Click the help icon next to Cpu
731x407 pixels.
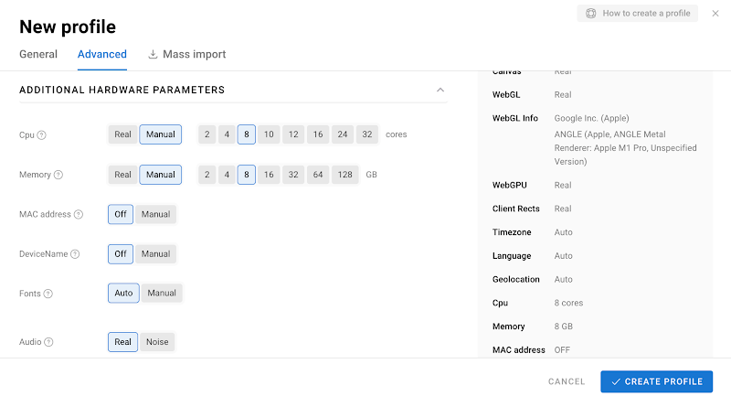tap(42, 135)
